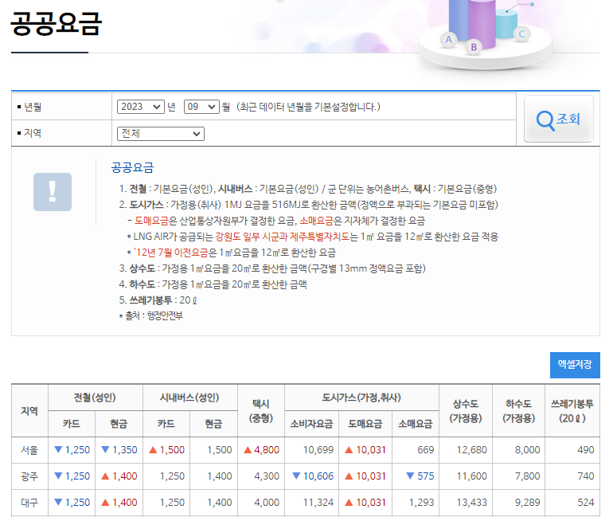Viewport: 613px width, 517px height.
Task: Click the 출처 : 행정안전부 source note
Action: tap(151, 316)
